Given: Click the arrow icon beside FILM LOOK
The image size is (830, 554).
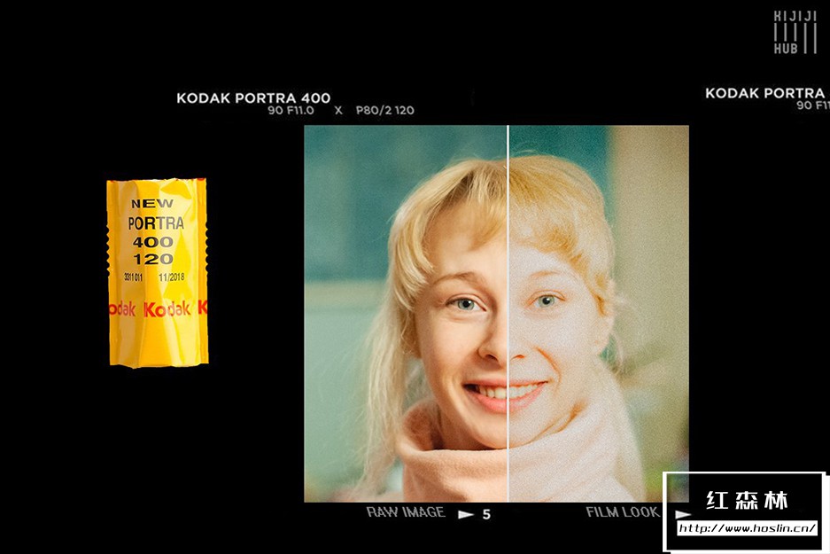Looking at the screenshot, I should [683, 514].
